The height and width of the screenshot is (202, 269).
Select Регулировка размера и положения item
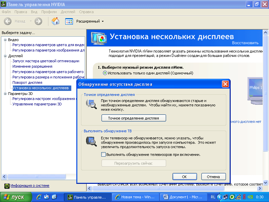[x=48, y=77]
